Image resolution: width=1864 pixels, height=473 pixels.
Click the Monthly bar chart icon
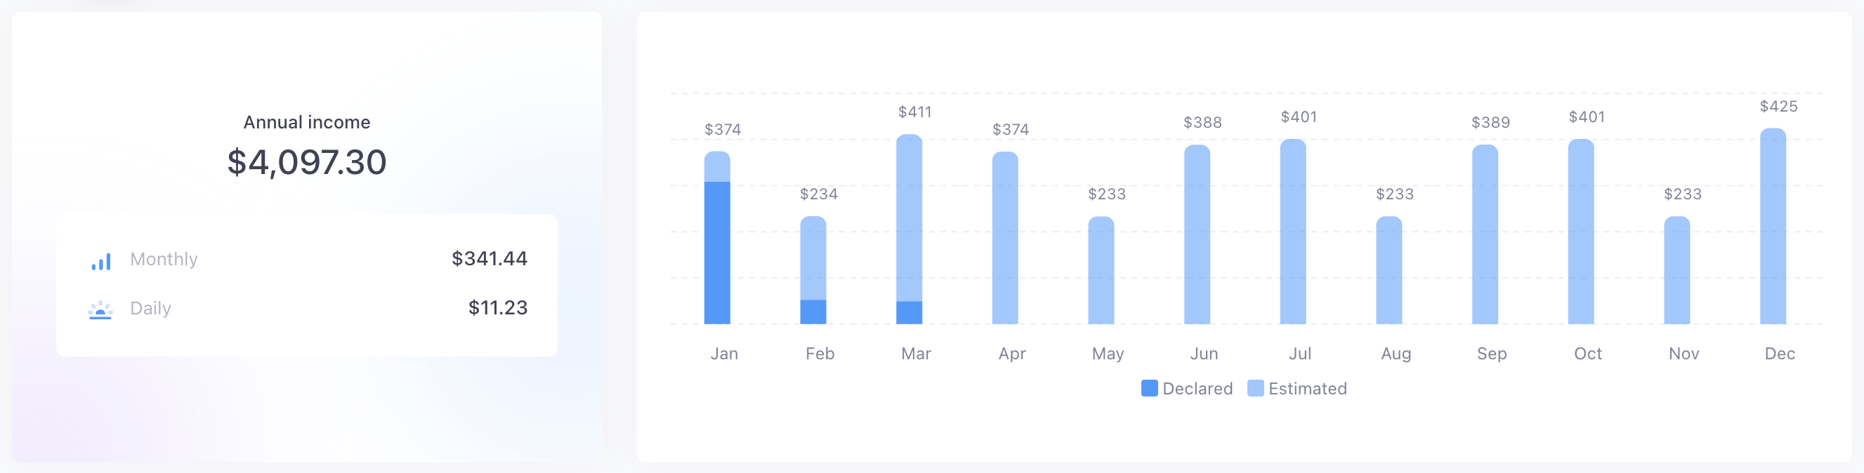pos(101,260)
